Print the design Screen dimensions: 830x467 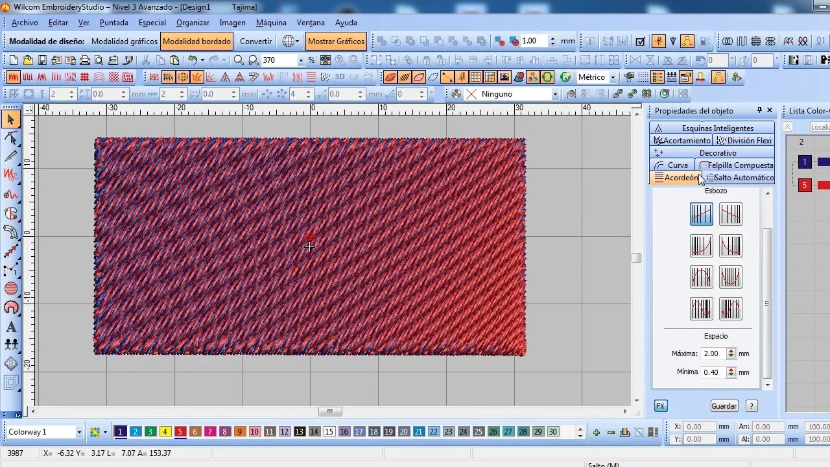[x=84, y=60]
